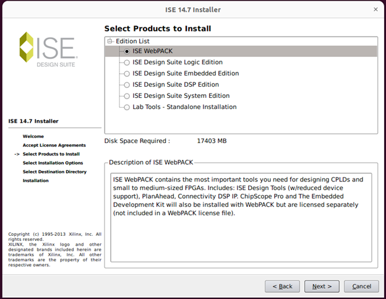Click the Xilinx copyright notice text
This screenshot has width=386, height=299.
[x=54, y=249]
